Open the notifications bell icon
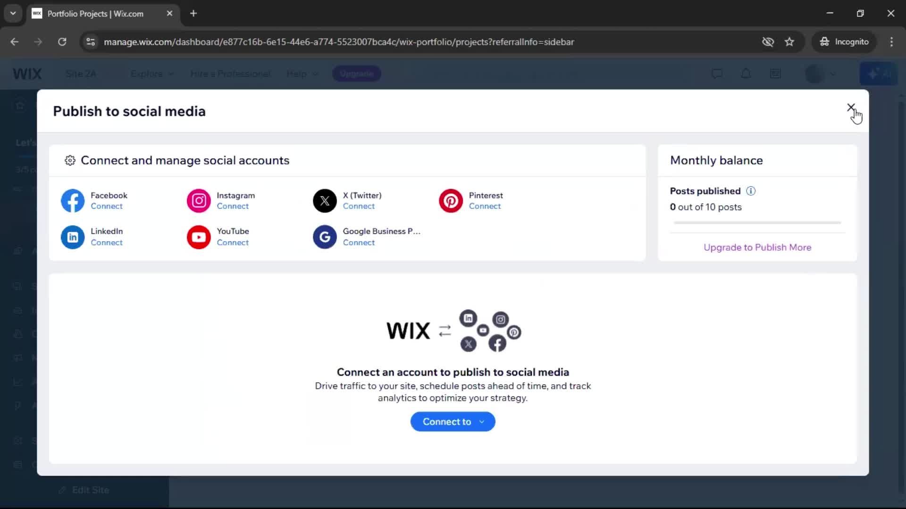Image resolution: width=906 pixels, height=509 pixels. click(x=746, y=74)
